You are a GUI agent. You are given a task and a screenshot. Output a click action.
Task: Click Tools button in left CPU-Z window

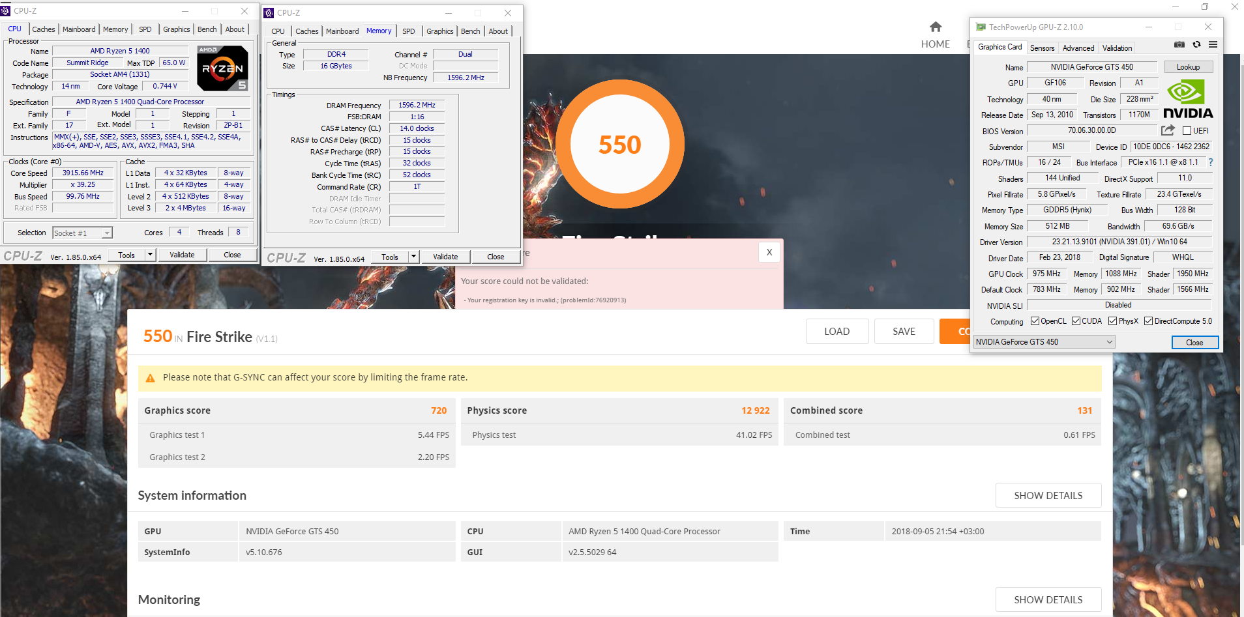(x=126, y=255)
